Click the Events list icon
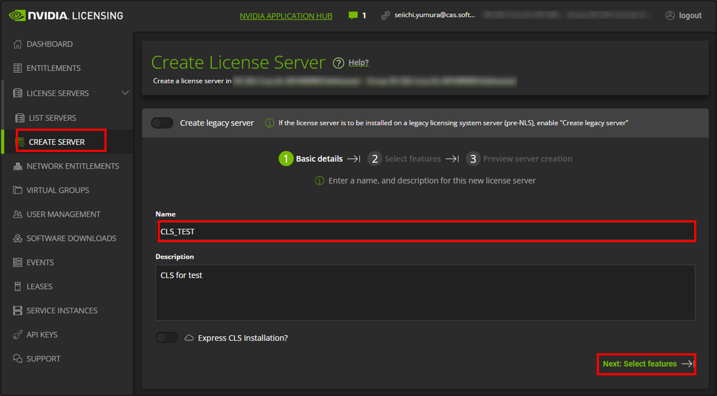This screenshot has height=396, width=717. point(18,262)
